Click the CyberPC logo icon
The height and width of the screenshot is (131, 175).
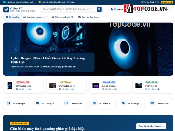pyautogui.click(x=6, y=9)
